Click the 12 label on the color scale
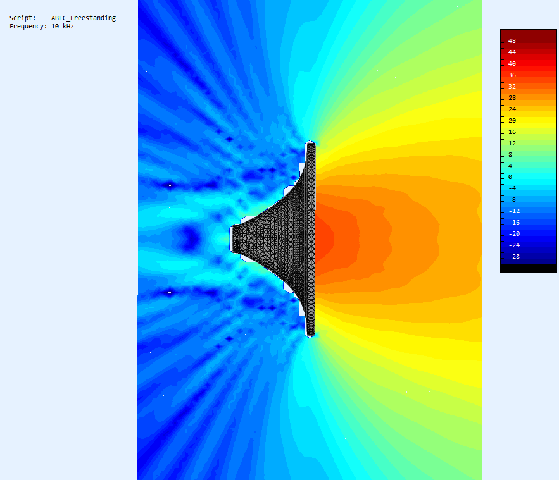This screenshot has width=559, height=480. point(512,144)
